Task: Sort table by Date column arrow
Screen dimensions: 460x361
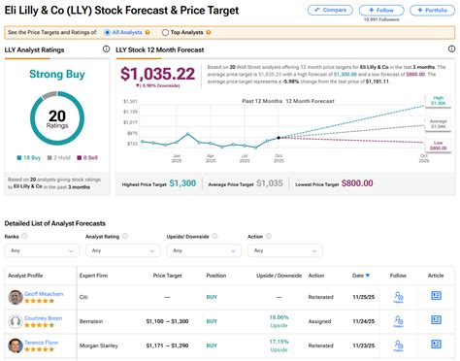Action: click(x=368, y=276)
